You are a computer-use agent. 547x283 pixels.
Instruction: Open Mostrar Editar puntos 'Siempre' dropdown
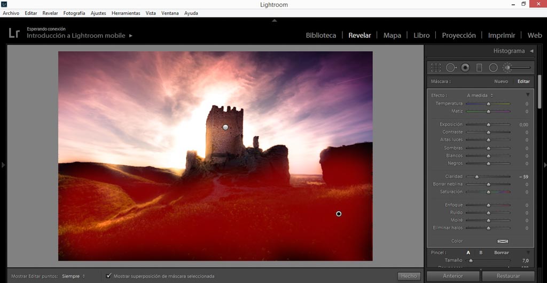coord(73,276)
